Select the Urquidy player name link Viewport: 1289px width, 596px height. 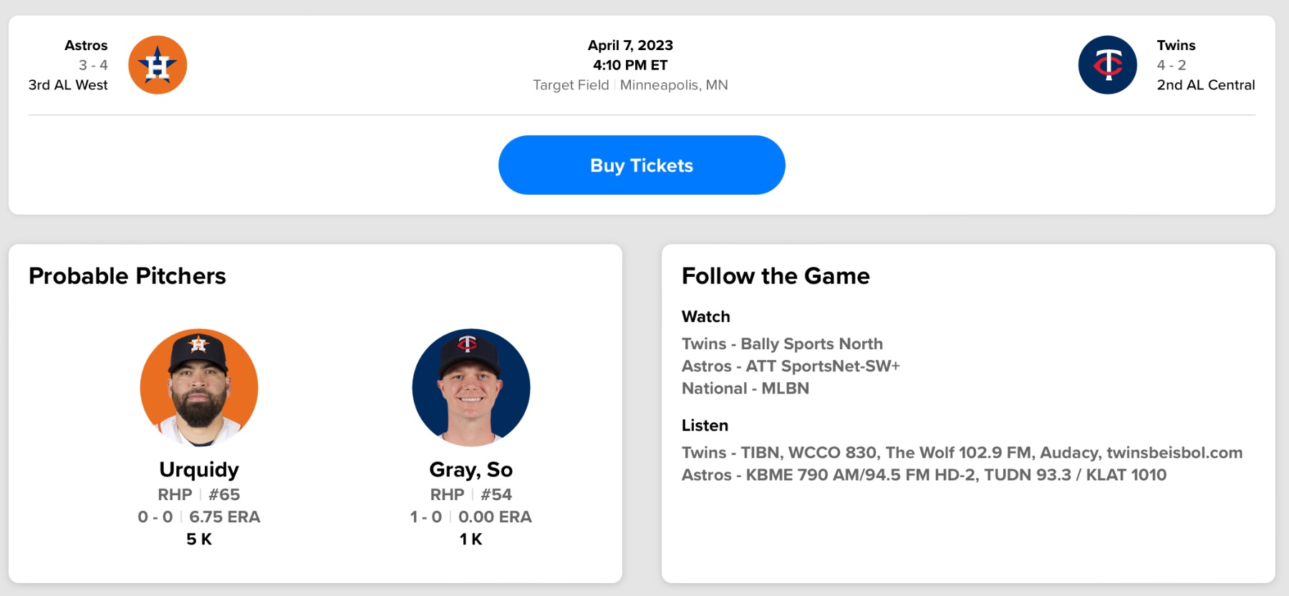click(199, 469)
